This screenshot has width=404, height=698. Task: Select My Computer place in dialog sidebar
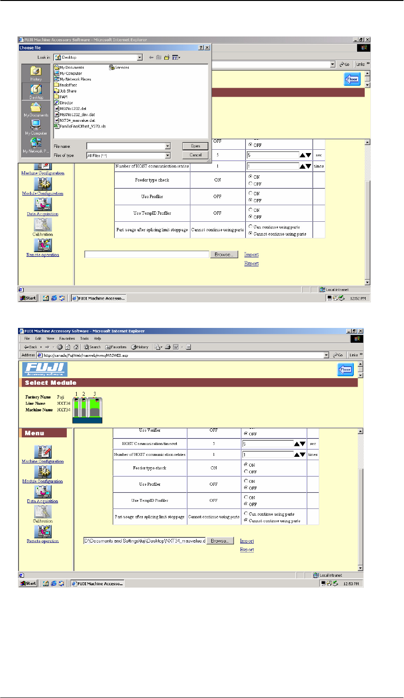pos(36,128)
